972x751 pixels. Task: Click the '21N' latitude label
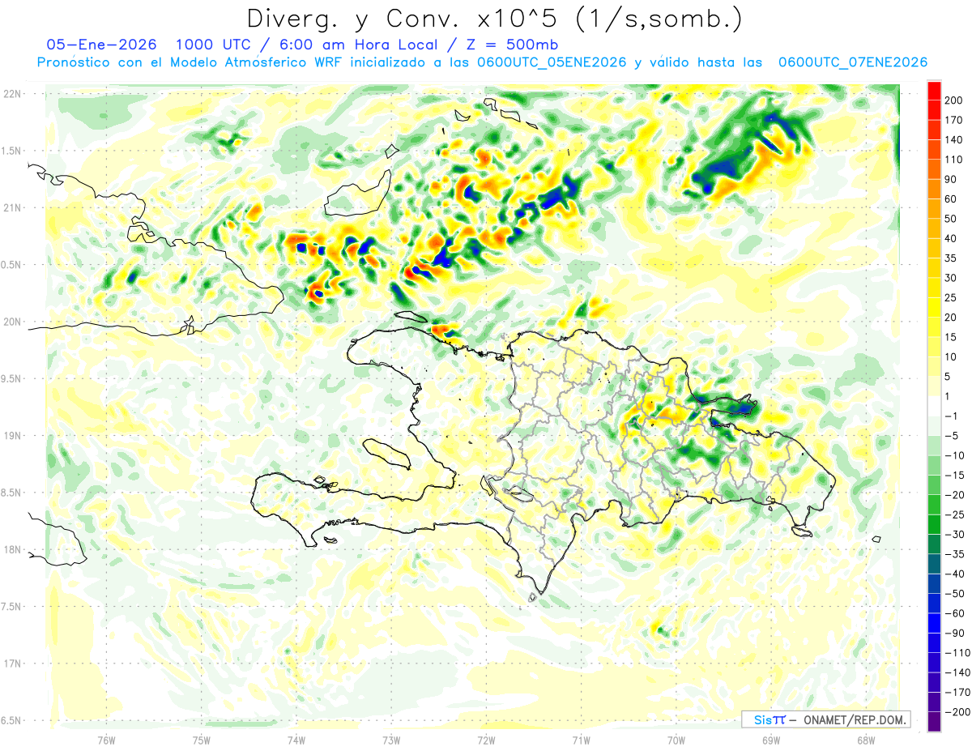(x=12, y=207)
